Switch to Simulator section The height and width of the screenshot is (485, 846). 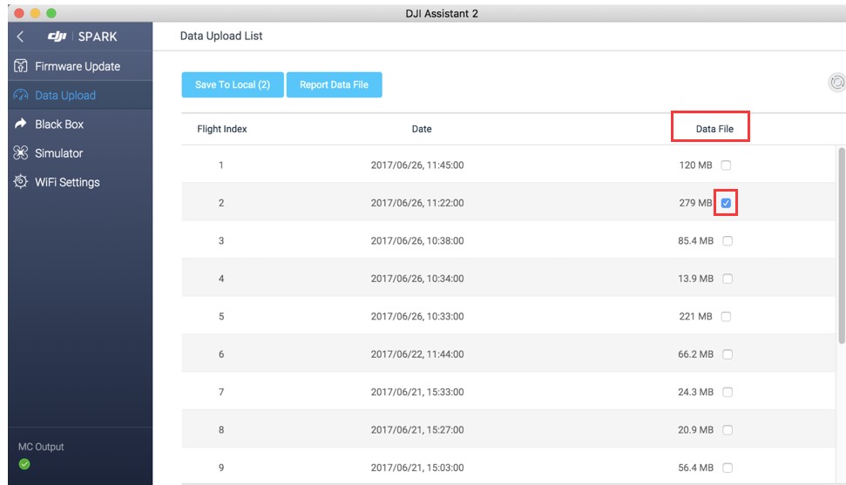point(80,153)
